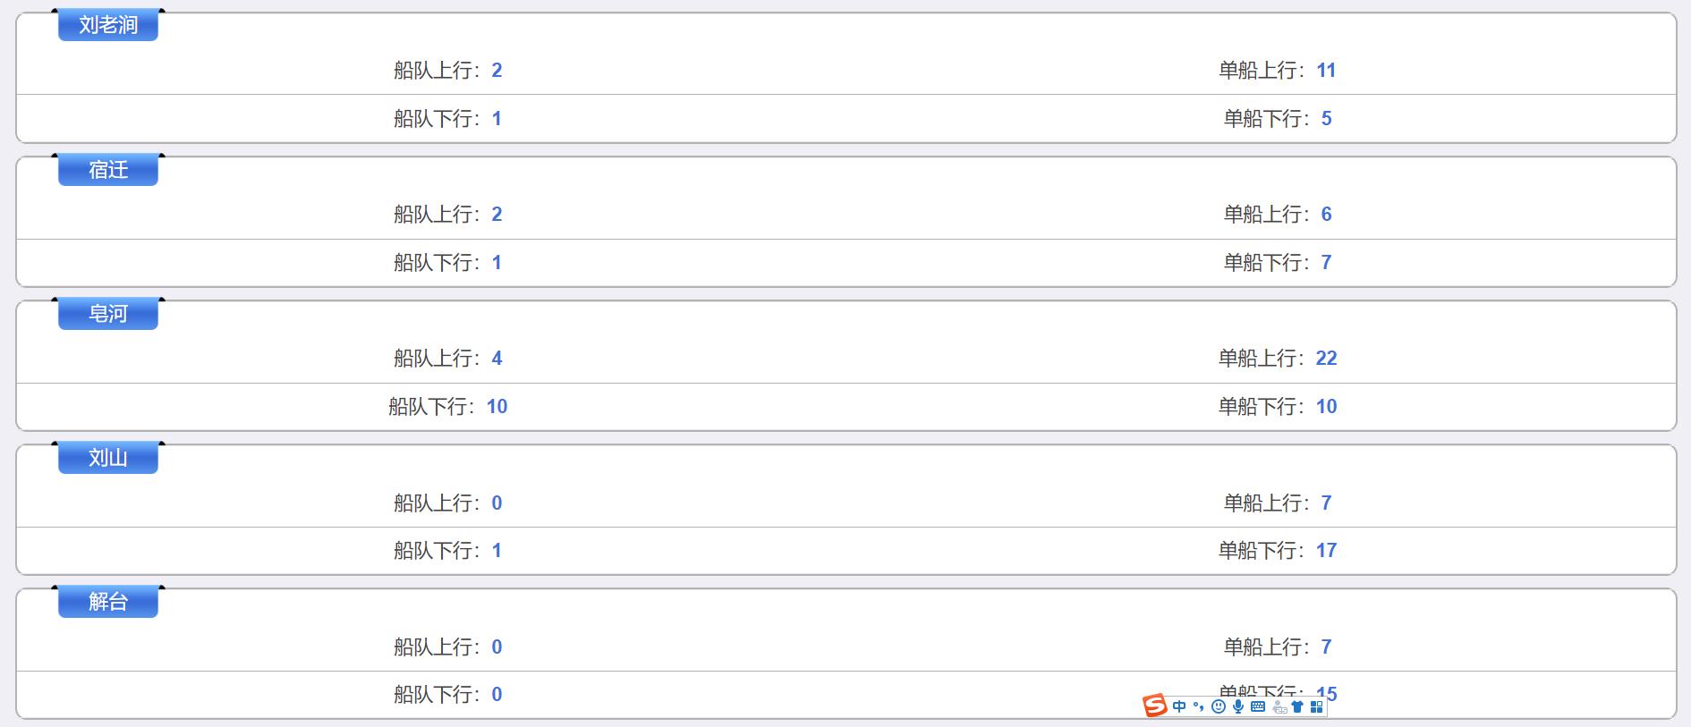The height and width of the screenshot is (727, 1691).
Task: Toggle the 中 Chinese/English input mode
Action: tap(1179, 706)
